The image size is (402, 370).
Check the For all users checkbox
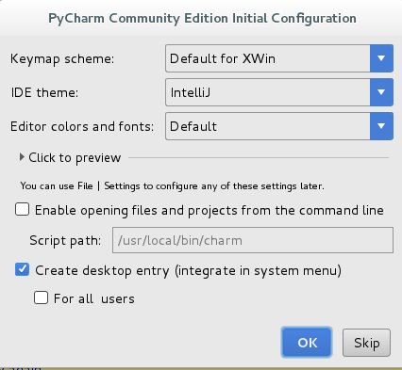tap(42, 298)
